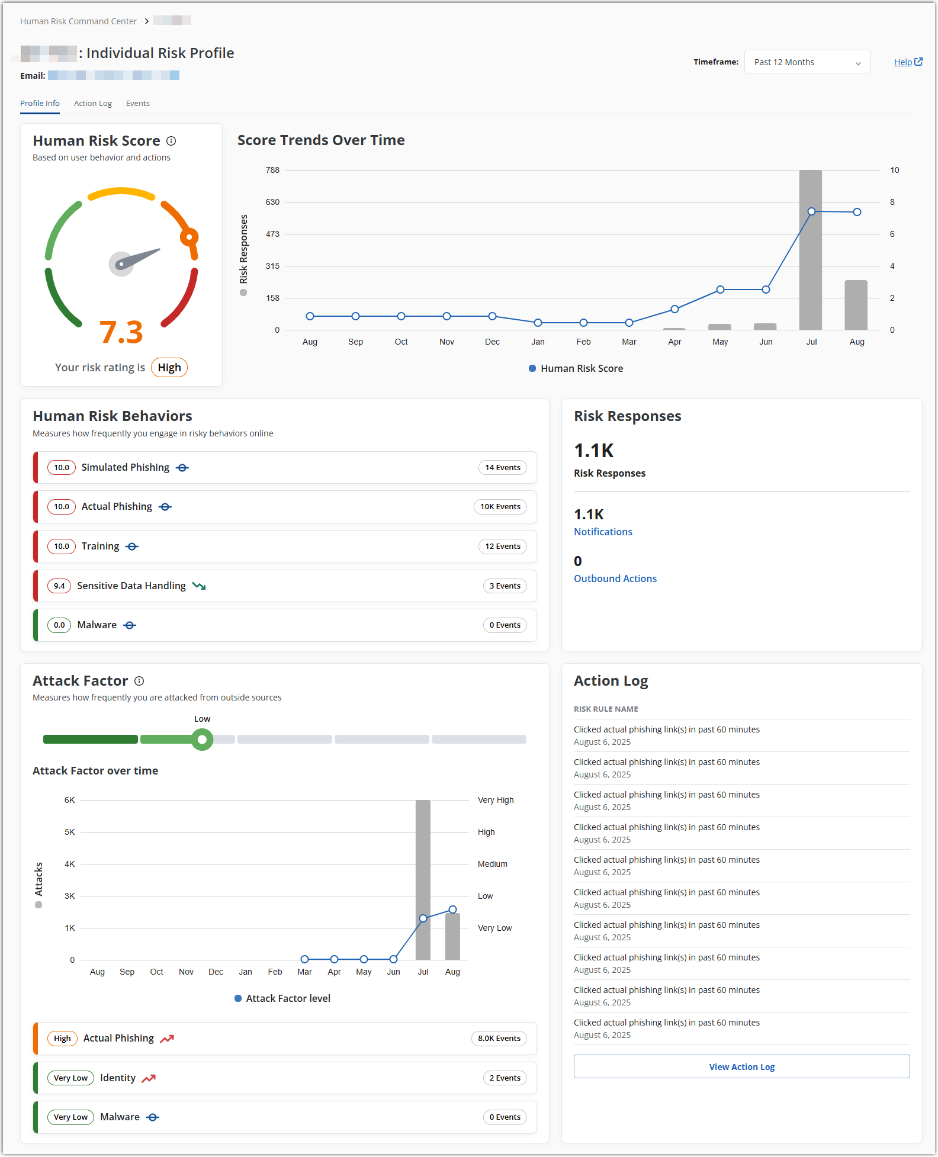This screenshot has height=1157, width=938.
Task: Toggle the Attack Factor level legend
Action: 282,998
